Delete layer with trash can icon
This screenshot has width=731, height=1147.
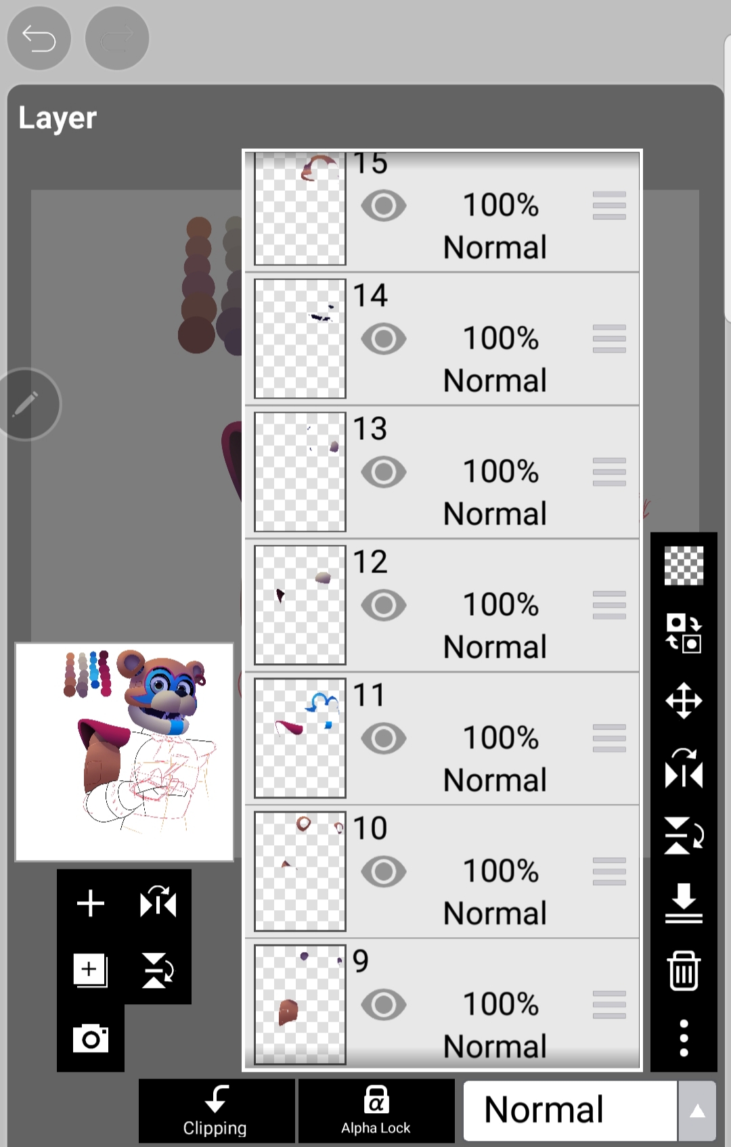click(x=684, y=970)
